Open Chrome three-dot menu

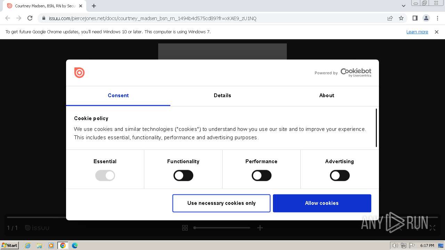tap(437, 18)
